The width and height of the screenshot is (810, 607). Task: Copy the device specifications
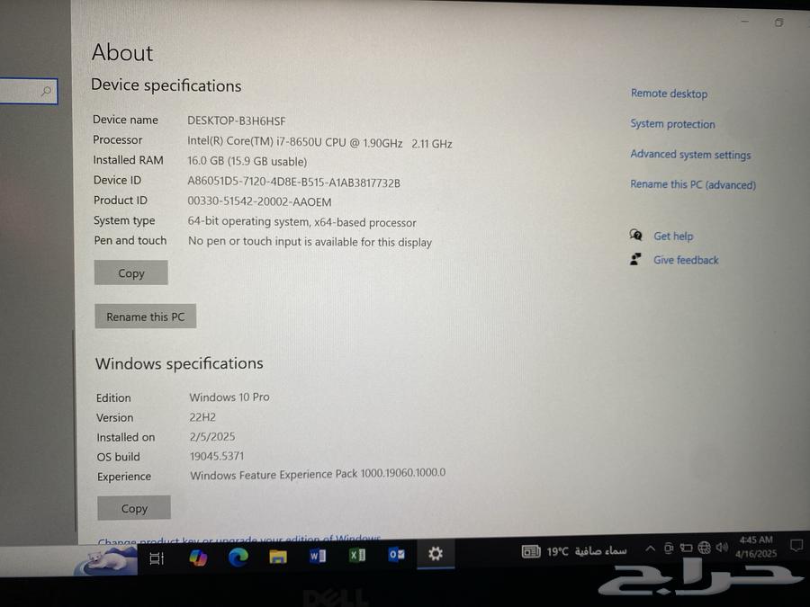pos(131,272)
